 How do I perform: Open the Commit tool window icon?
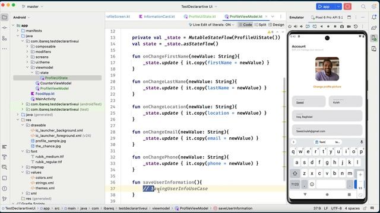click(4, 28)
